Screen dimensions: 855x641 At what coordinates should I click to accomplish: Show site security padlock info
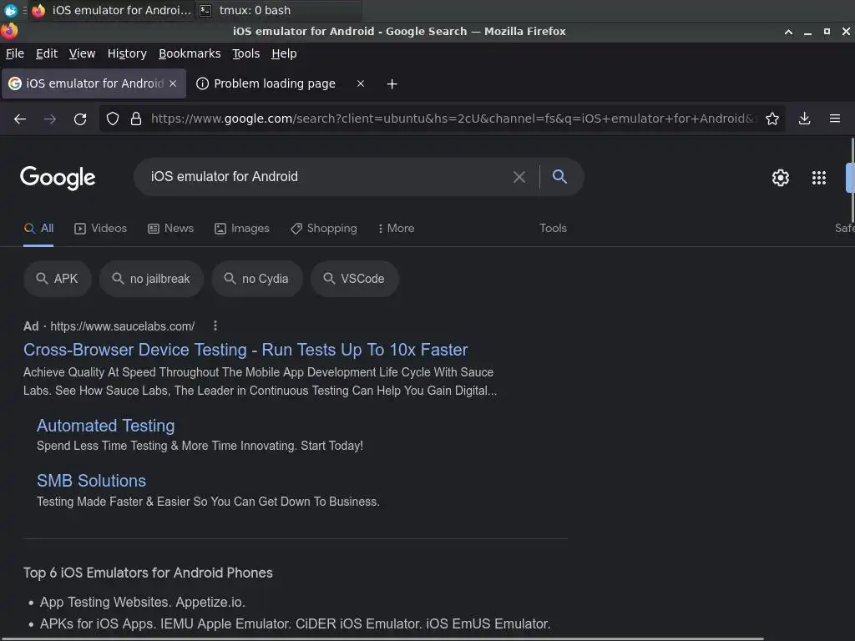pyautogui.click(x=136, y=119)
